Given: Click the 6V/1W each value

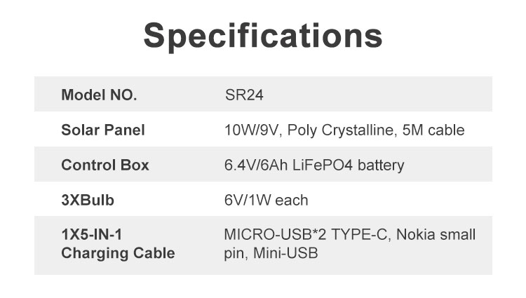Looking at the screenshot, I should pos(266,200).
